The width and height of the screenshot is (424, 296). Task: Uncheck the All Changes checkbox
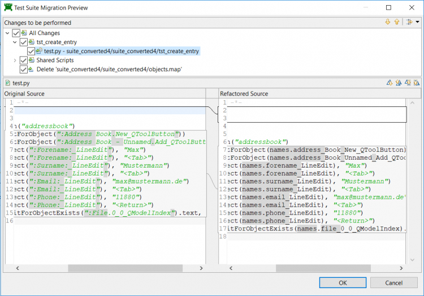(x=16, y=33)
